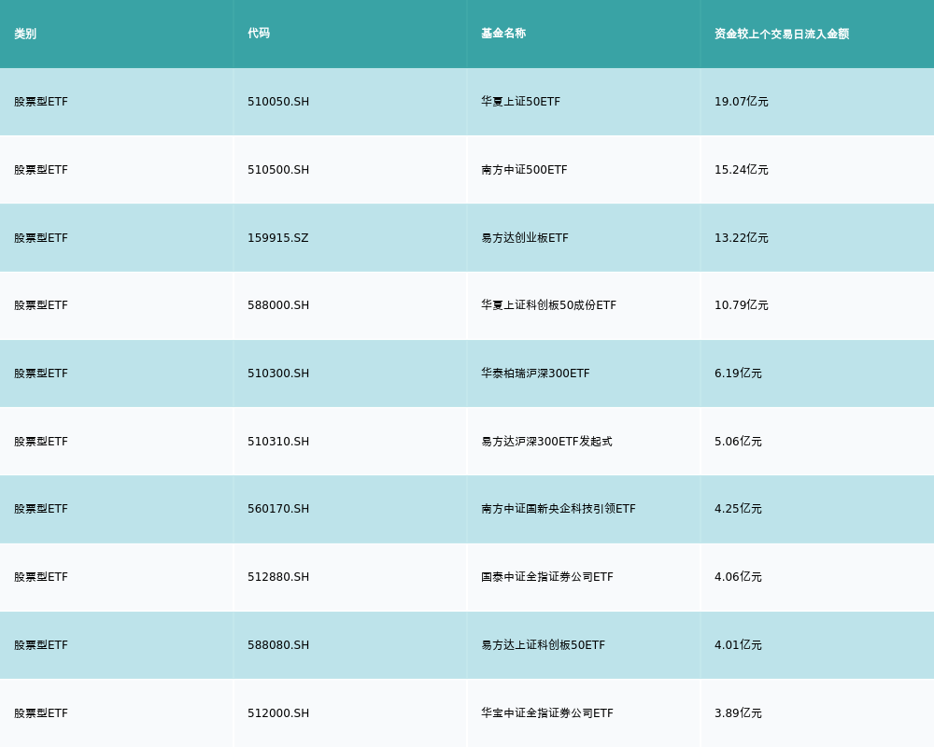Click the amount 4.01亿元
The height and width of the screenshot is (747, 934).
coord(738,645)
